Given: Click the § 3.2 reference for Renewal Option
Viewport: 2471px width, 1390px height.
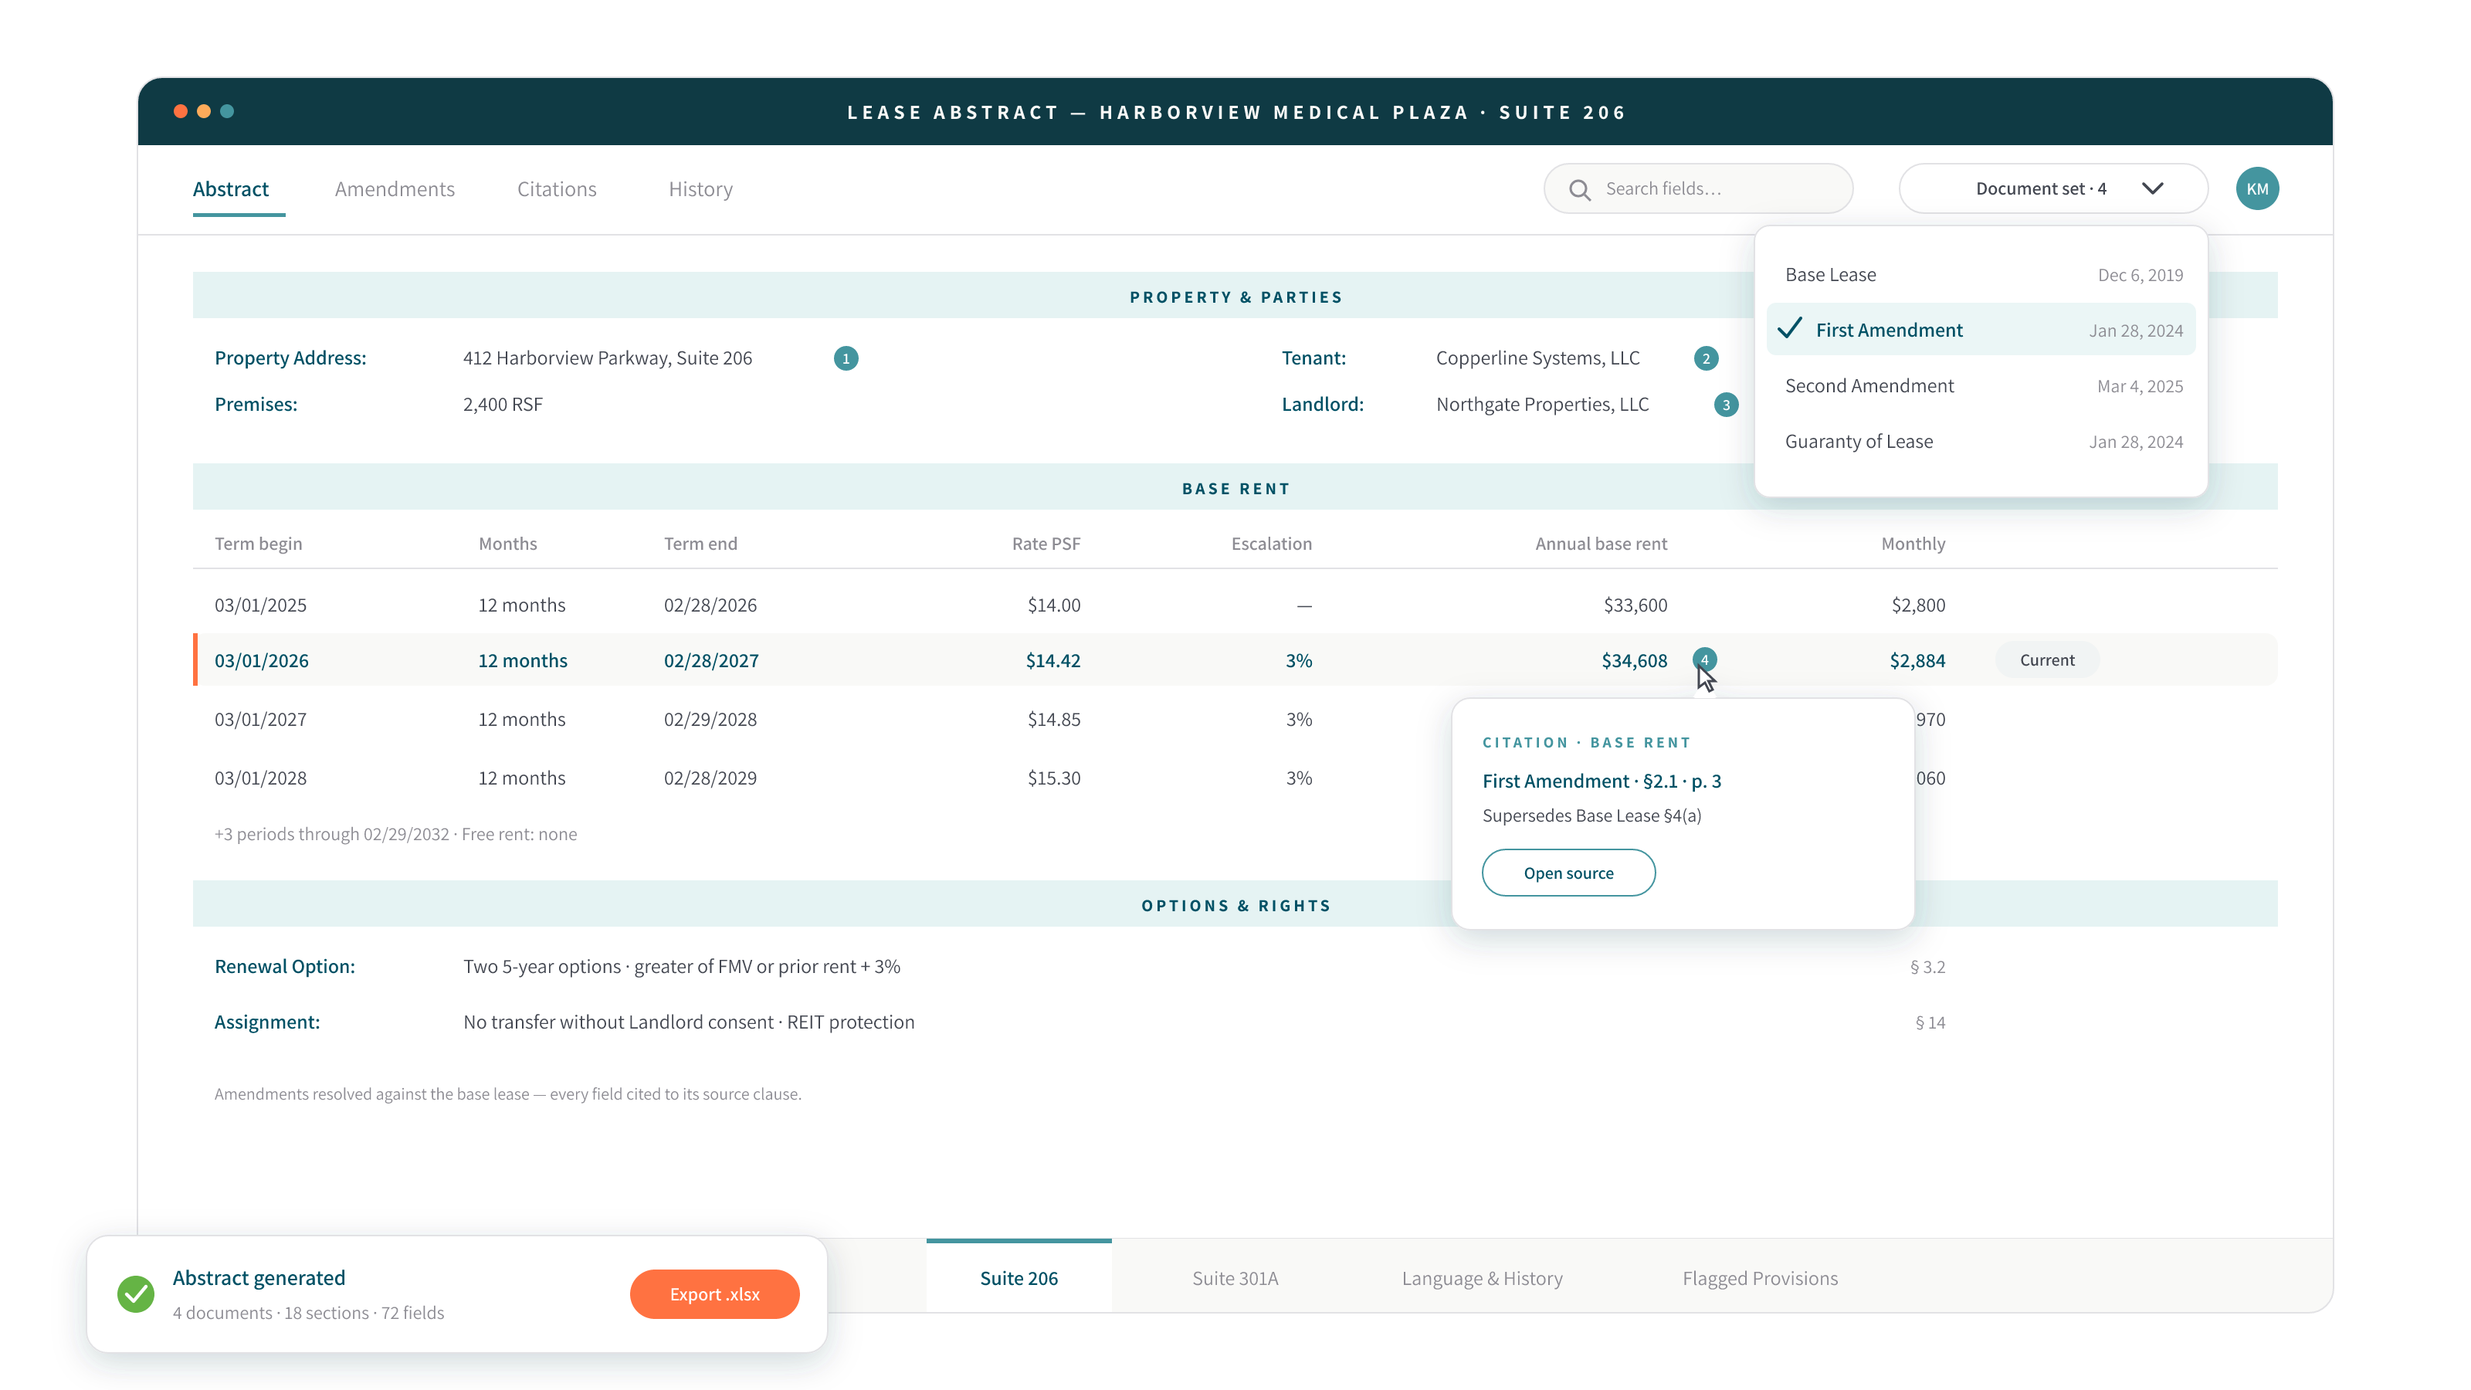Looking at the screenshot, I should pyautogui.click(x=1927, y=967).
